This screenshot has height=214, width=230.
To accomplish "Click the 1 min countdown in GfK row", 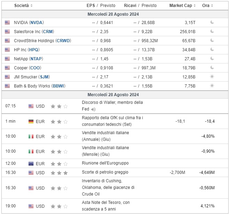I will click(10, 121).
